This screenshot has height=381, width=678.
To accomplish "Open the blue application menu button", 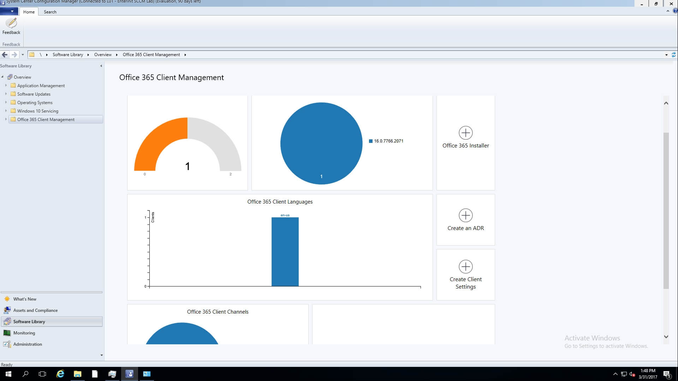I will click(x=9, y=11).
